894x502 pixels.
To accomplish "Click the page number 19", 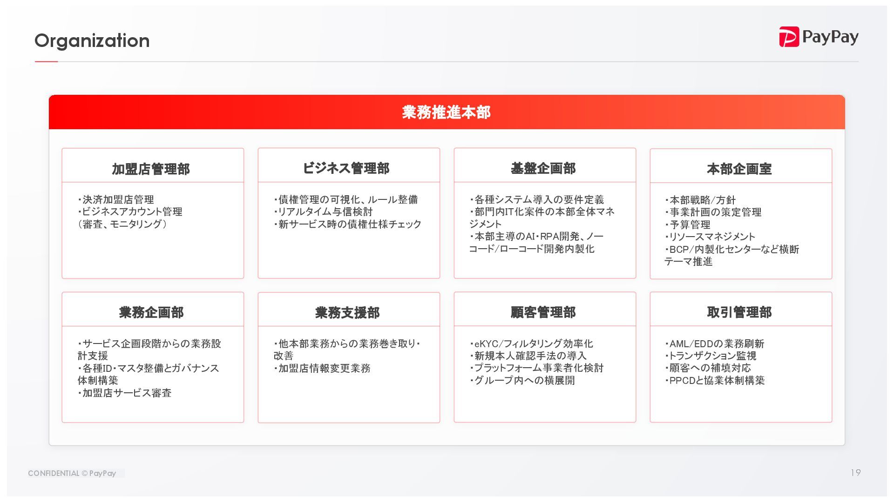I will click(x=855, y=473).
